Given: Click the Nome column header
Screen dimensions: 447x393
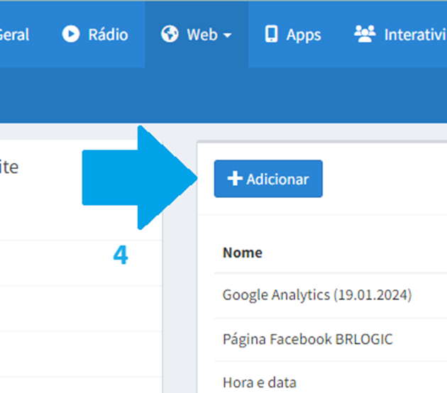Looking at the screenshot, I should [243, 253].
